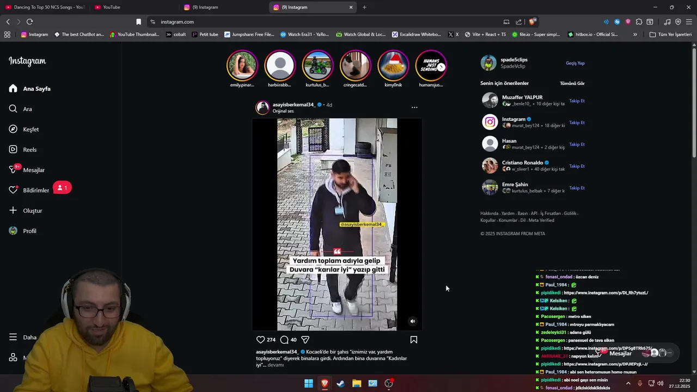Open Daha menu in sidebar
This screenshot has height=392, width=697.
coord(23,337)
